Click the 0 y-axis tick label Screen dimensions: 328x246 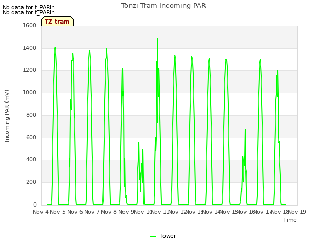(x=35, y=204)
